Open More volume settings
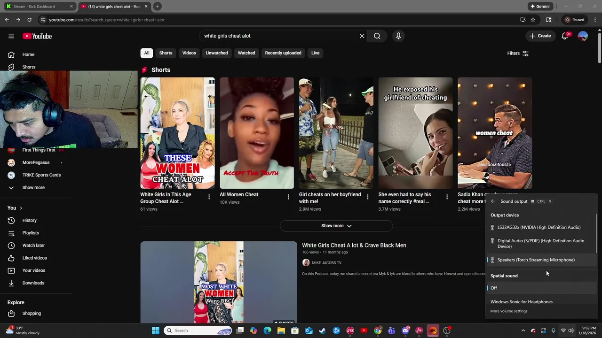602x338 pixels. click(x=509, y=311)
